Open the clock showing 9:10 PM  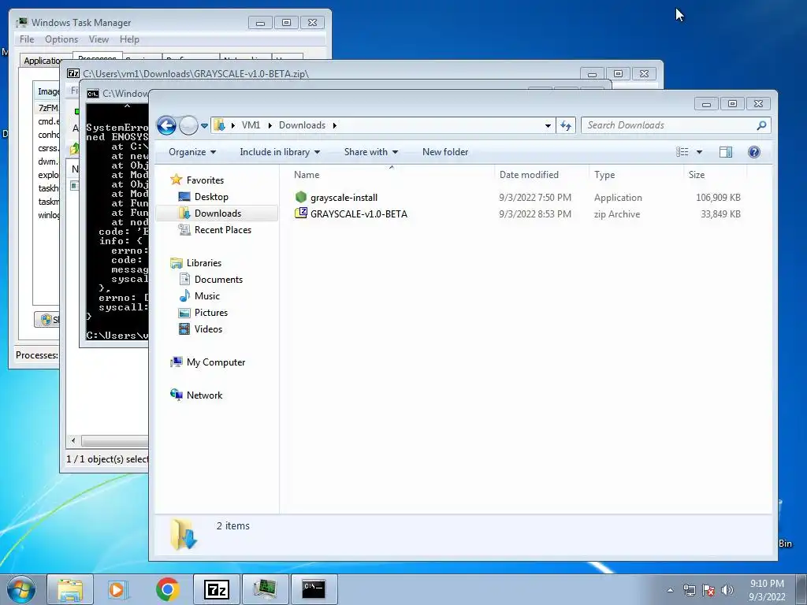pyautogui.click(x=767, y=590)
